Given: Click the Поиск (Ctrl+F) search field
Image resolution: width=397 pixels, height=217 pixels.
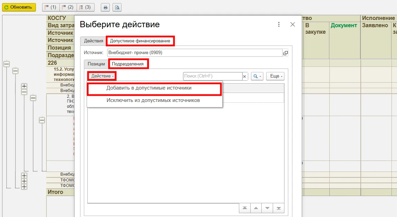Looking at the screenshot, I should tap(212, 76).
